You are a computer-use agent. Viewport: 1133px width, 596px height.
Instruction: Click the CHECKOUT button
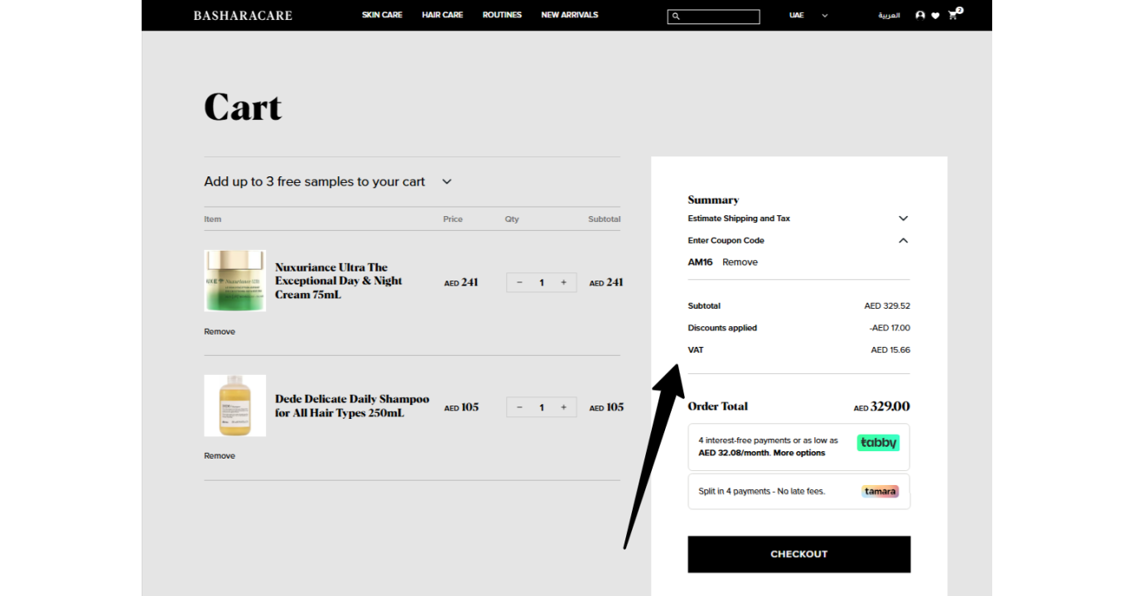798,554
